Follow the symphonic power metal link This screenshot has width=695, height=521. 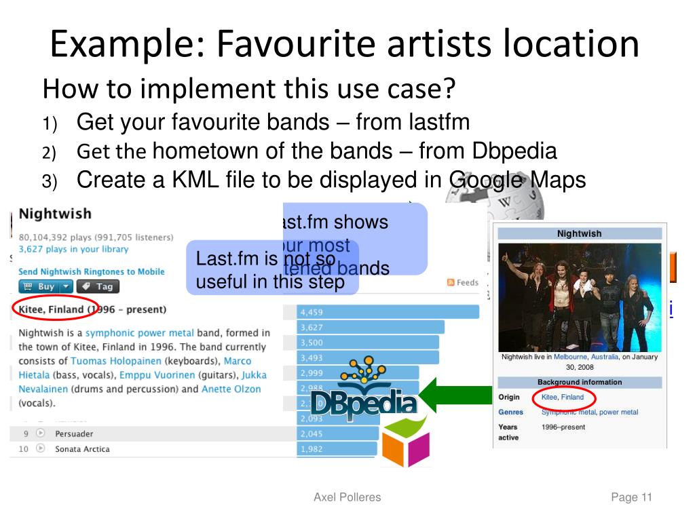point(140,332)
